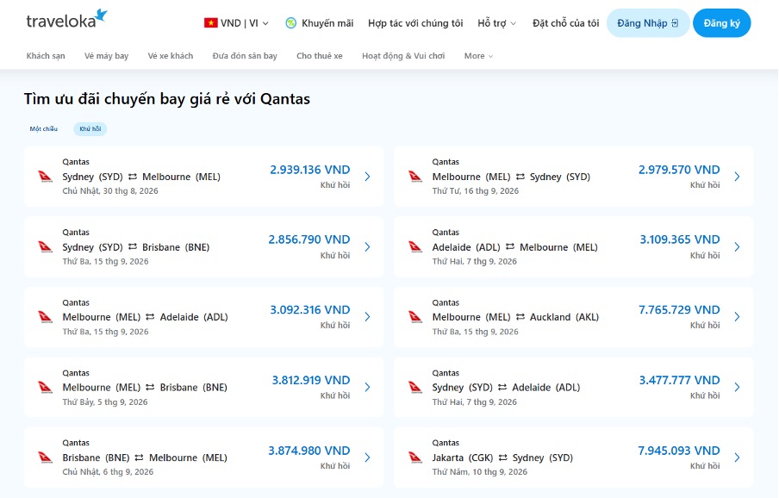This screenshot has height=498, width=779.
Task: Open Đặt chỗ của tôi link
Action: 566,23
